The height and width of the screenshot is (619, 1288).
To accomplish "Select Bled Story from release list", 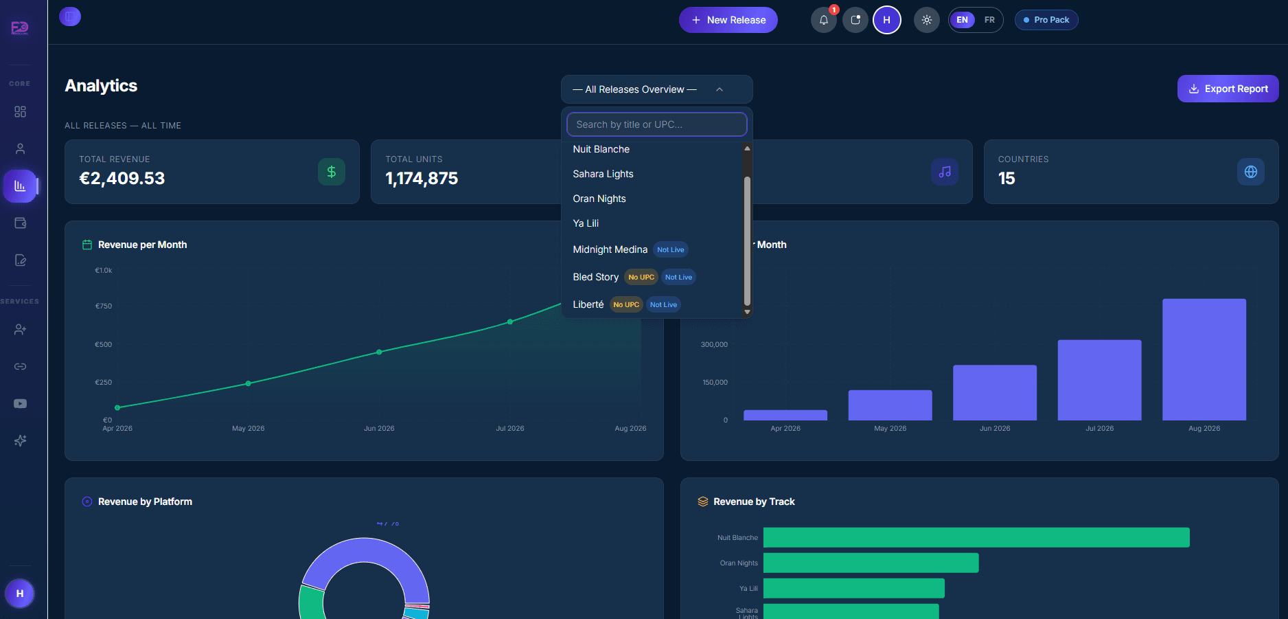I will 653,277.
